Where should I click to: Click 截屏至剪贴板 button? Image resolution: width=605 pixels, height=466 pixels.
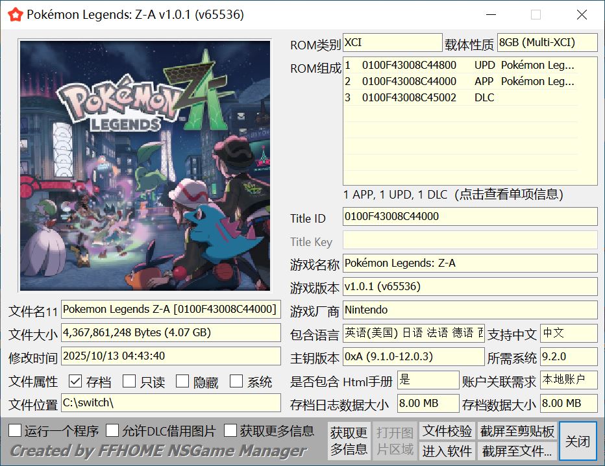coord(517,431)
